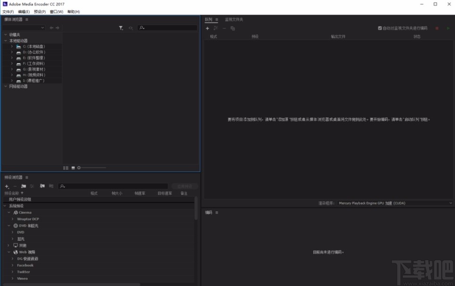
Task: Toggle auto-encode watch folders checkbox
Action: (380, 28)
